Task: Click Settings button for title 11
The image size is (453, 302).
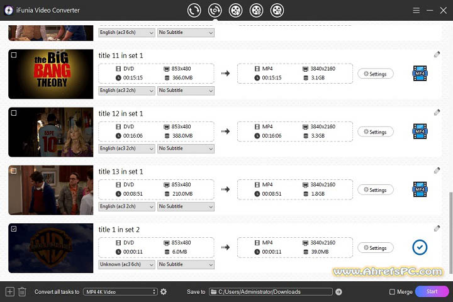Action: pyautogui.click(x=376, y=74)
